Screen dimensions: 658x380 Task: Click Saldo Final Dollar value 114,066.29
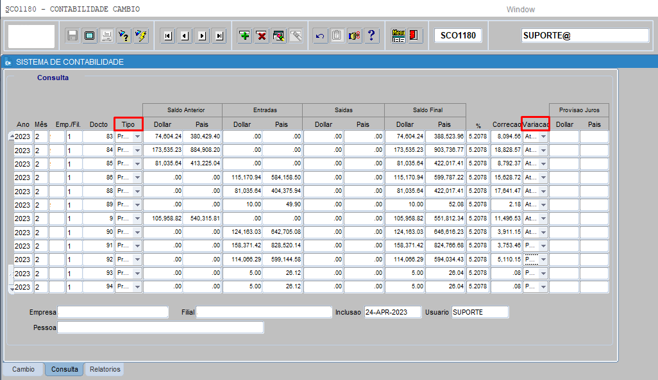pyautogui.click(x=405, y=260)
